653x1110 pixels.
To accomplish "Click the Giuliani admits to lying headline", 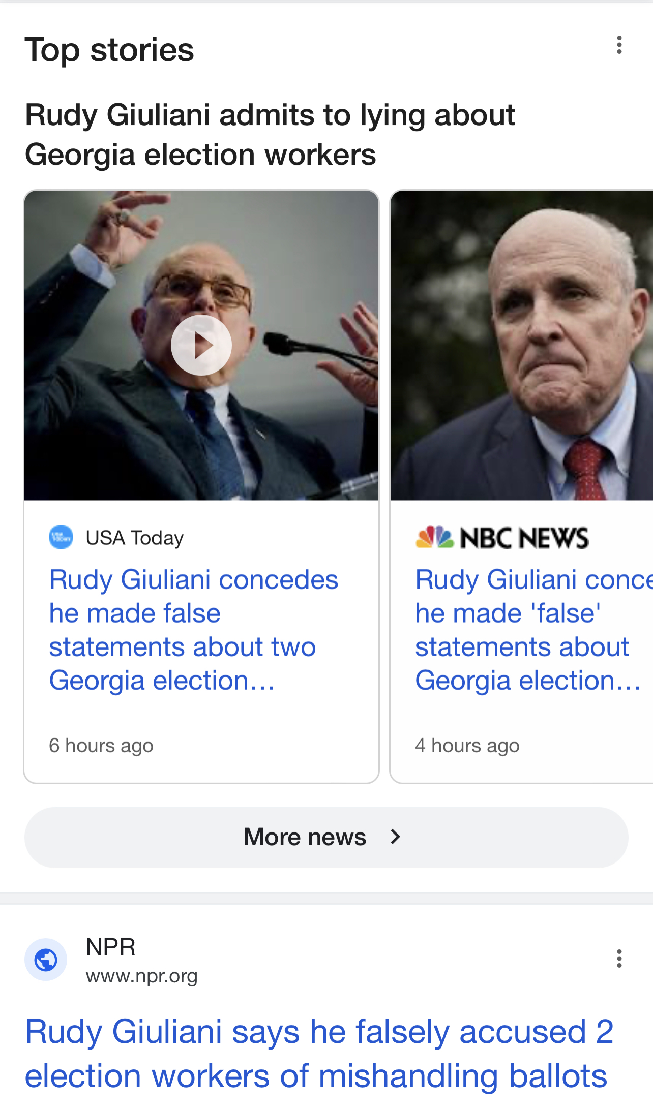I will click(270, 134).
